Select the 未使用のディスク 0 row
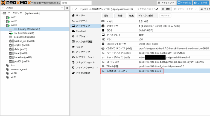Image resolution: width=210 pixels, height=116 pixels. tap(155, 71)
